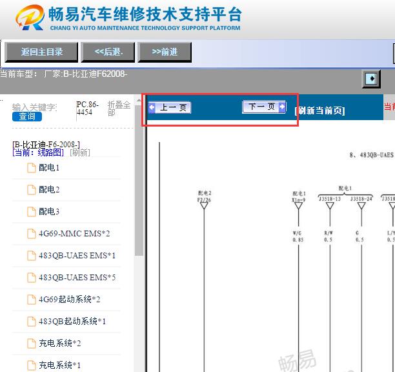Click the document icon beside 483QB-UAES EMS*5
Image resolution: width=395 pixels, height=372 pixels.
tap(32, 278)
